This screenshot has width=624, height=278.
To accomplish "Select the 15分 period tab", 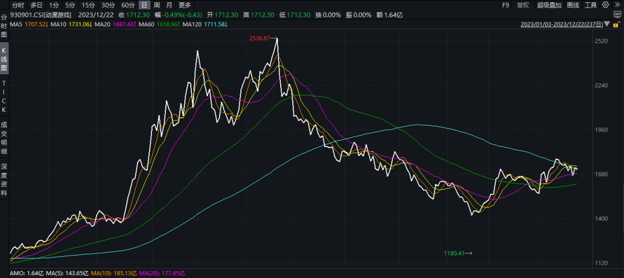I will [88, 5].
